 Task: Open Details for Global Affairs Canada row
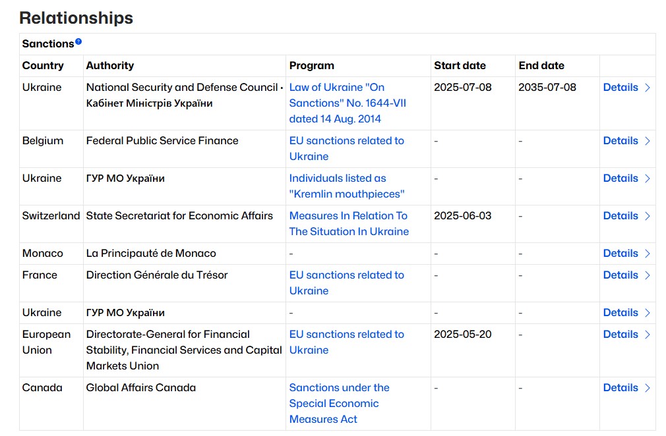pos(621,388)
